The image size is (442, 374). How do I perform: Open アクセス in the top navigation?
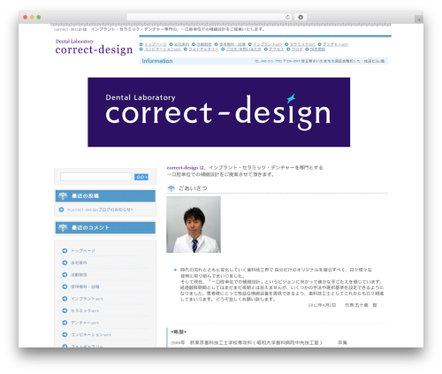(x=276, y=50)
